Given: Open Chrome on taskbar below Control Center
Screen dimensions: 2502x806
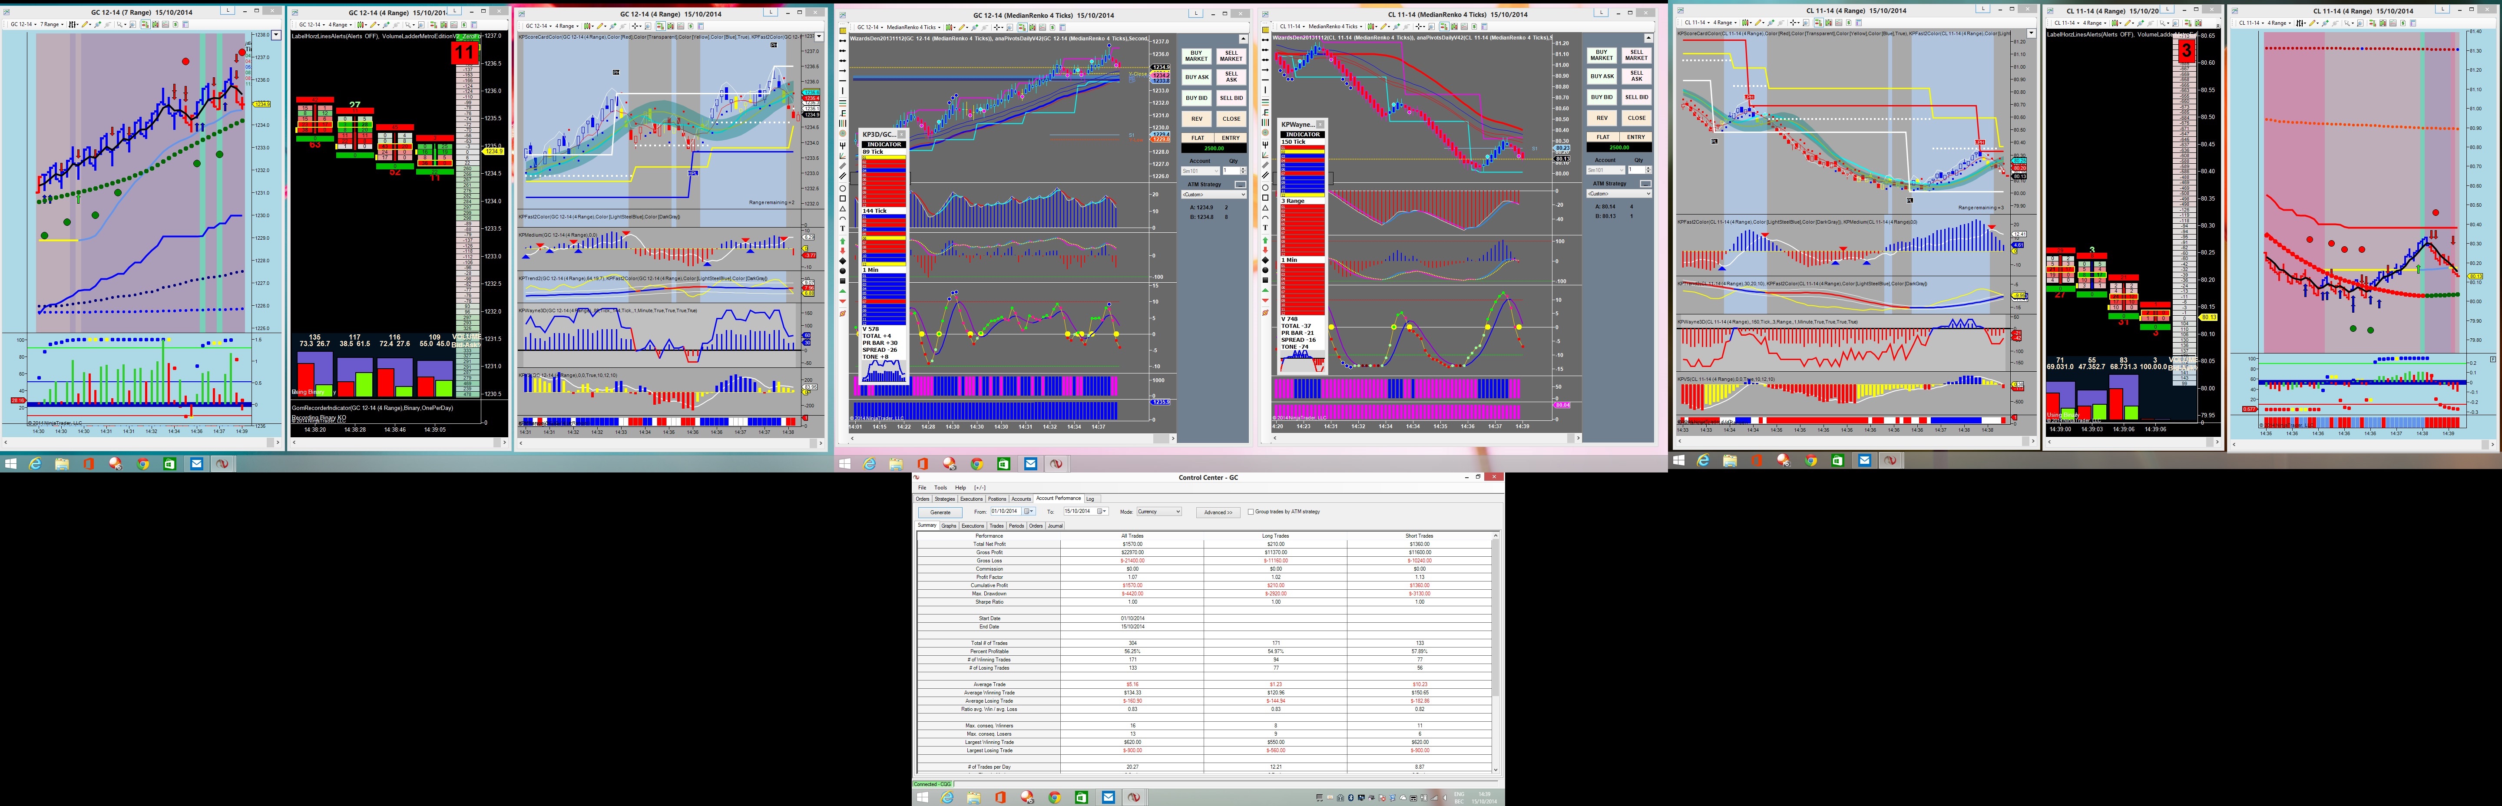Looking at the screenshot, I should pyautogui.click(x=1054, y=797).
